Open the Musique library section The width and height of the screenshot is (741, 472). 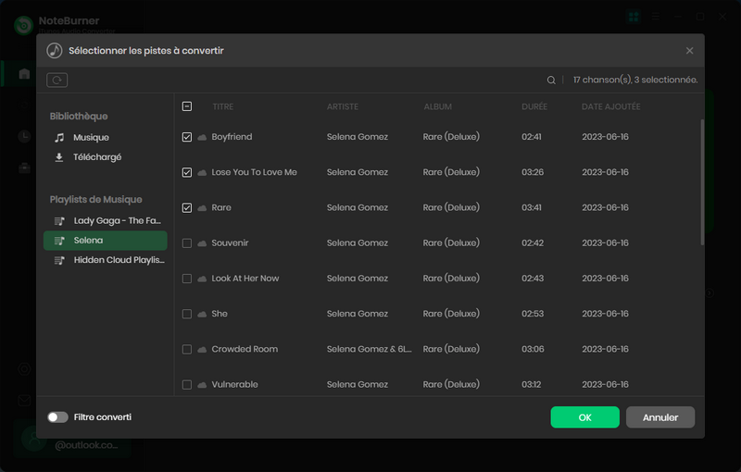coord(105,137)
